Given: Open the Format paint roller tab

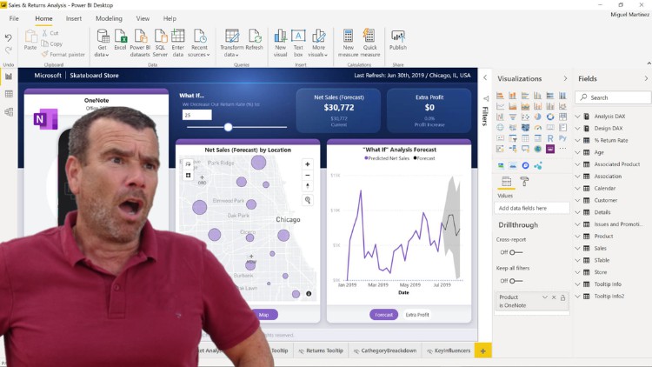Looking at the screenshot, I should (x=524, y=182).
